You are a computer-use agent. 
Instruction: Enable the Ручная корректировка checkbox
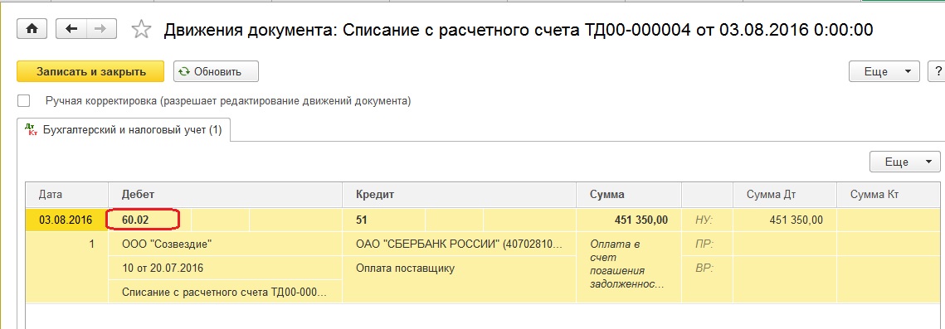[24, 101]
